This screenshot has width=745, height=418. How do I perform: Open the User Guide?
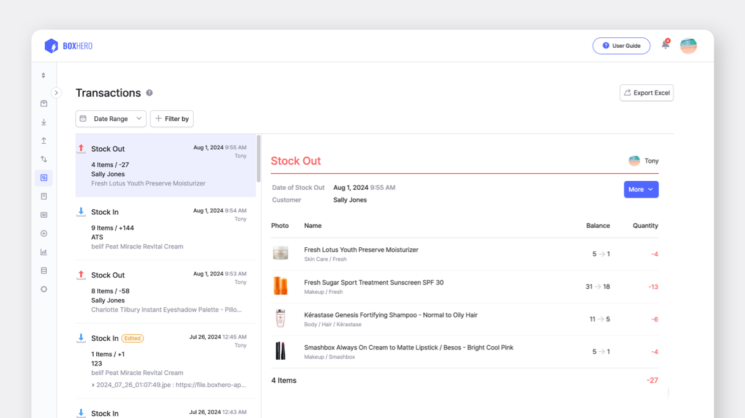coord(621,45)
